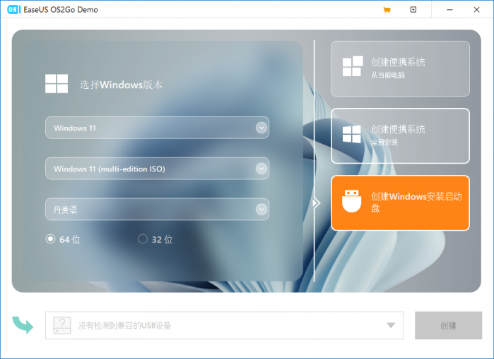
Task: Click the teal curved arrow icon
Action: coord(23,324)
